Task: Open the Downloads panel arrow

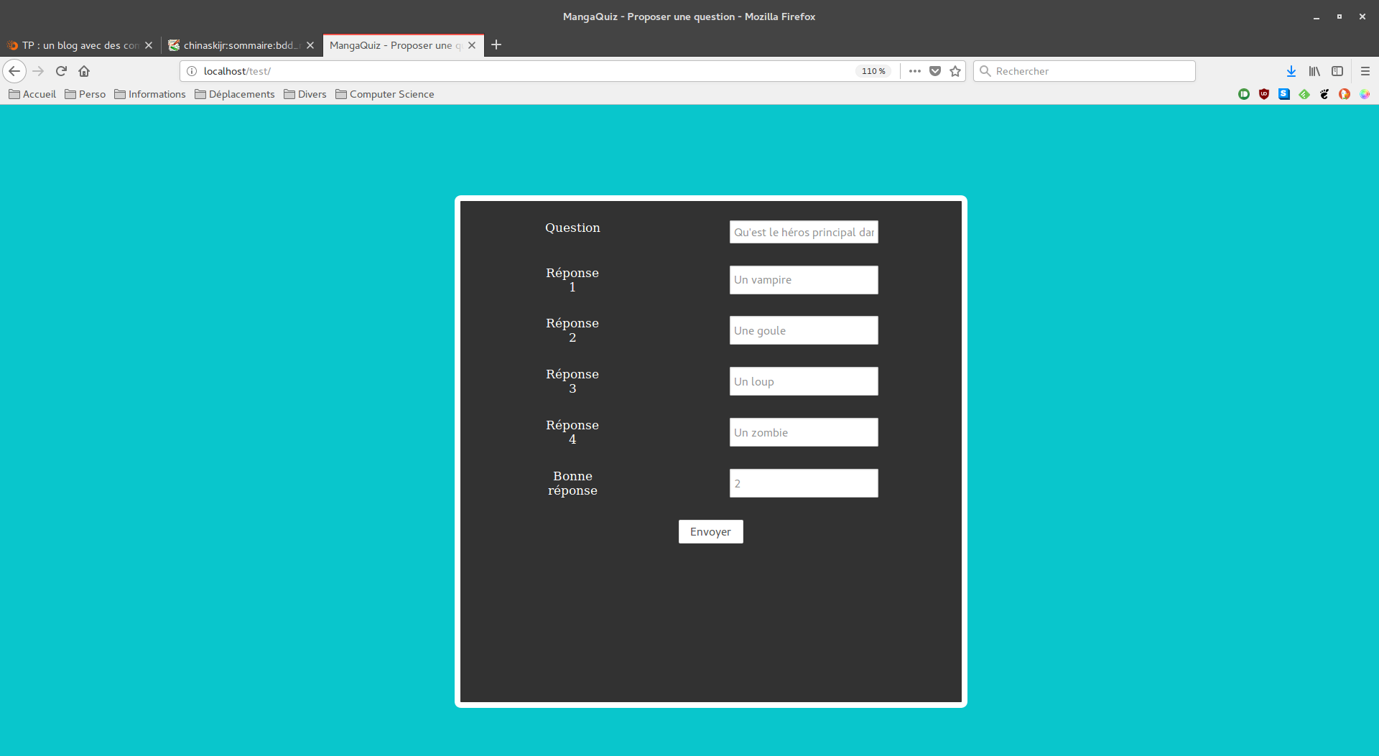Action: click(1291, 71)
